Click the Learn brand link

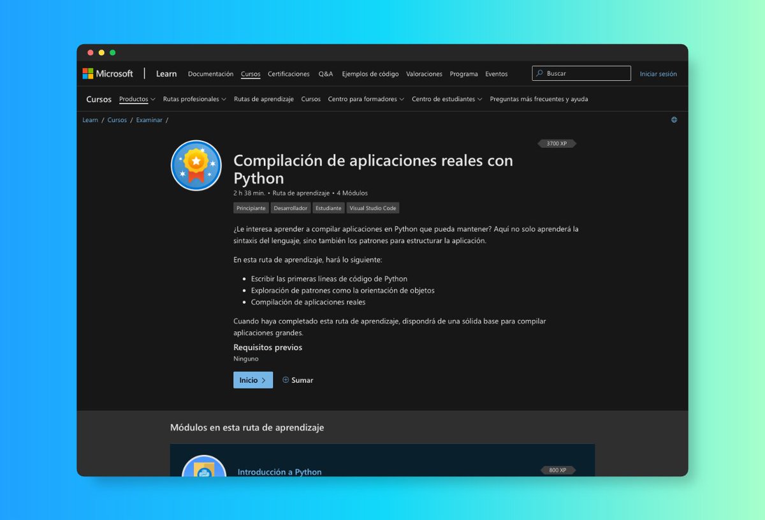[166, 74]
